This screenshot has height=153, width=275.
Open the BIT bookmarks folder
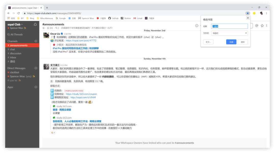(x=21, y=18)
